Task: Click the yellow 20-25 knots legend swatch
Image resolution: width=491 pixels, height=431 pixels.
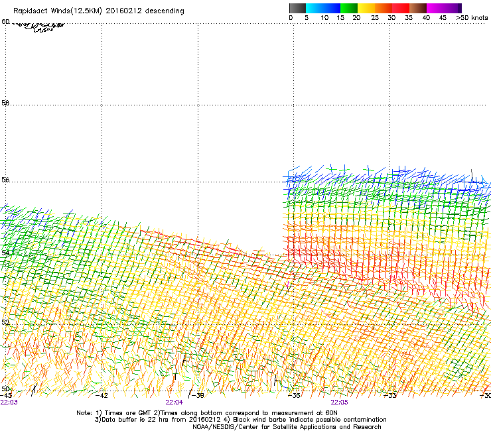Action: tap(366, 8)
